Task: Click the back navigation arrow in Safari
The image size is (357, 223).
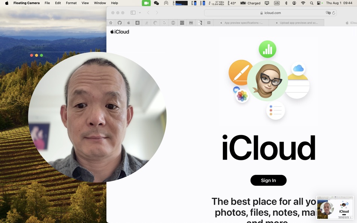Action: point(148,12)
